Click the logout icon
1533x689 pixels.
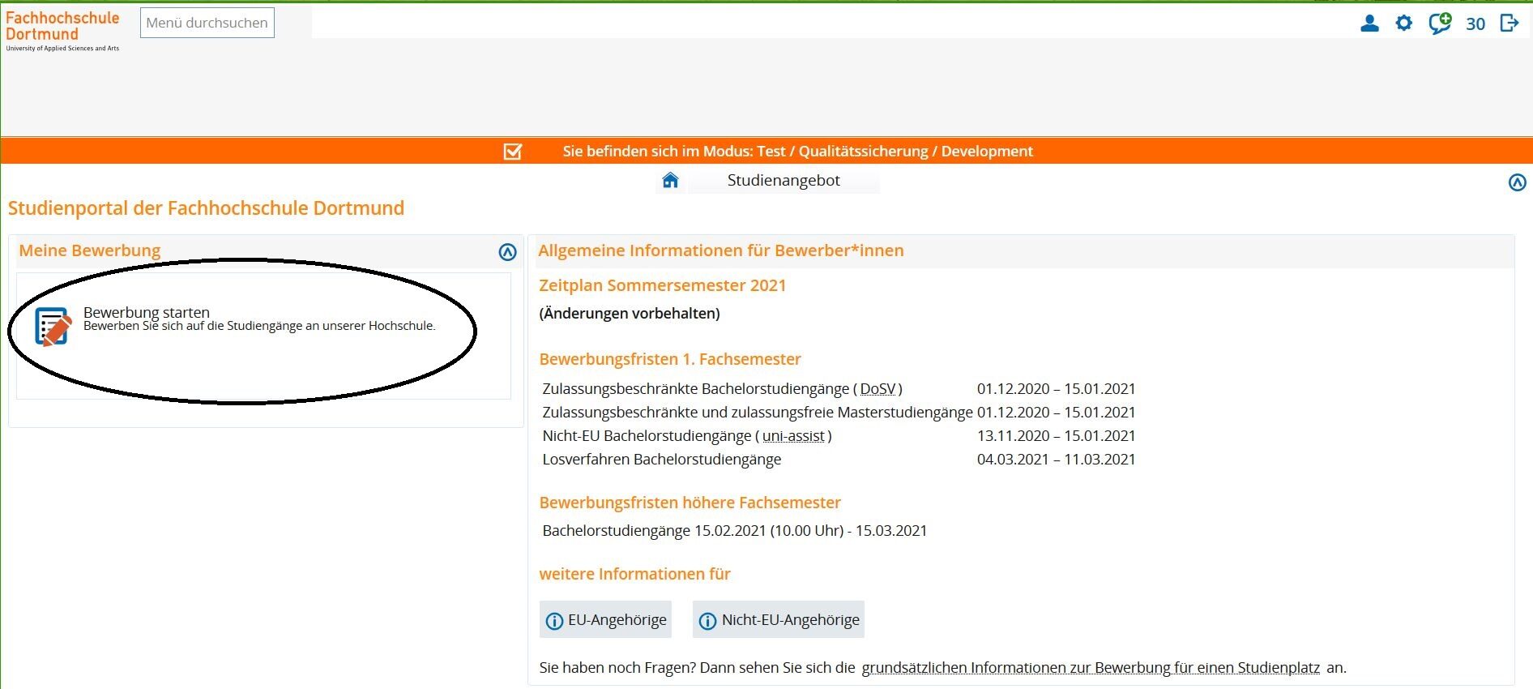[x=1510, y=24]
